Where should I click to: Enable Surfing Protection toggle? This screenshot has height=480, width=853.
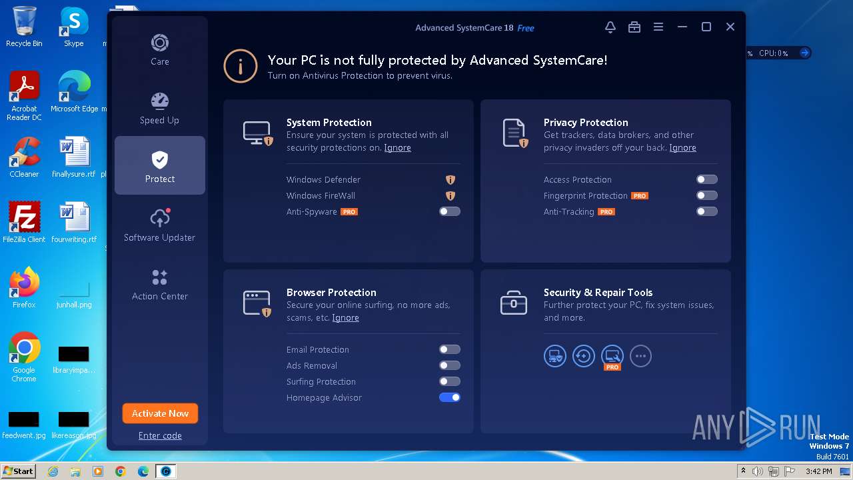[x=450, y=381]
